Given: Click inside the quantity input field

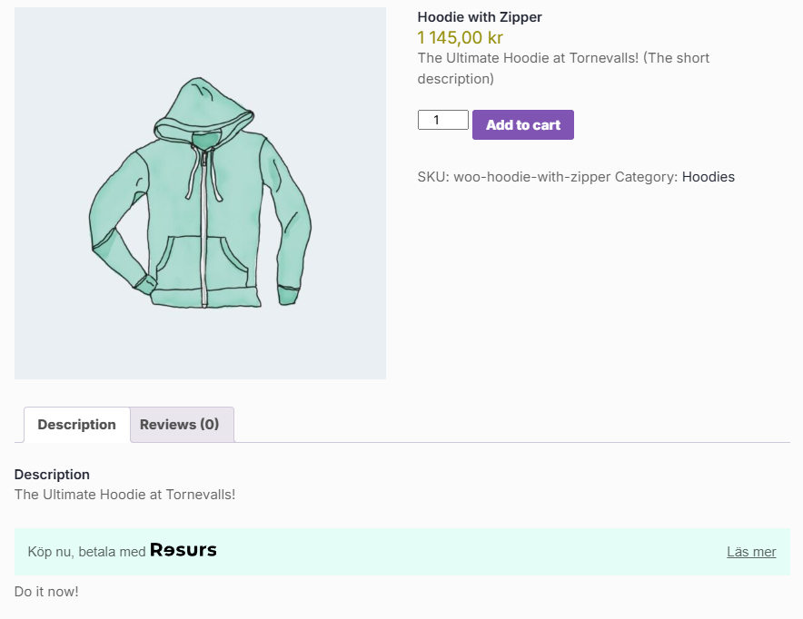Looking at the screenshot, I should click(x=442, y=119).
